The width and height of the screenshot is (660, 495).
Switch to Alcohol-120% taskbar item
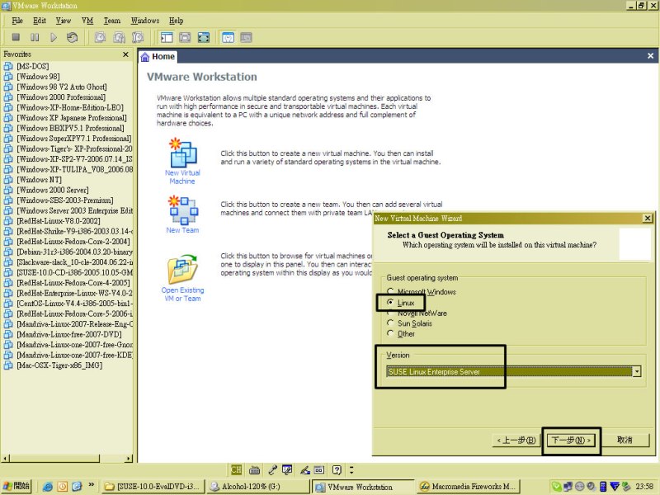pos(257,487)
